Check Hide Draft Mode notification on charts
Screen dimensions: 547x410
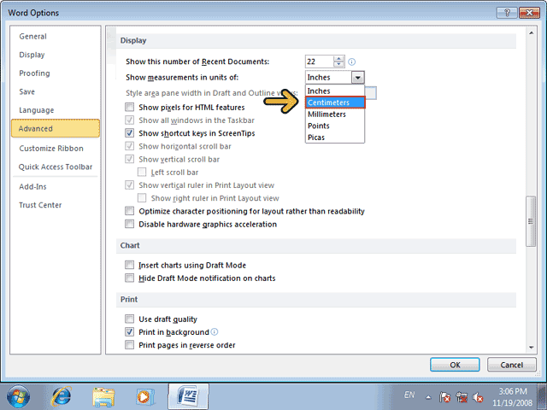pos(129,278)
